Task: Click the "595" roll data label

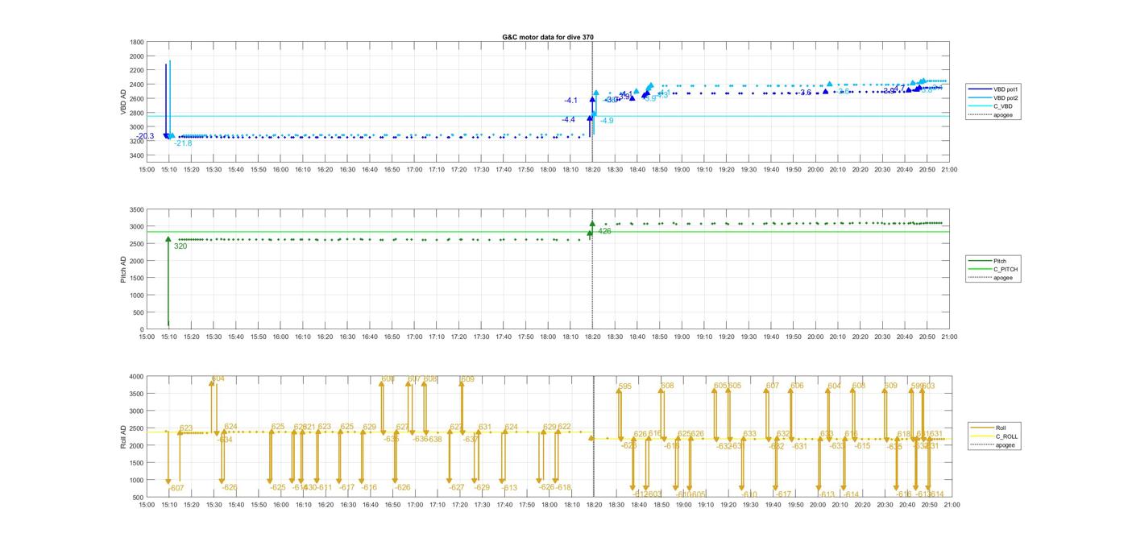Action: [624, 386]
